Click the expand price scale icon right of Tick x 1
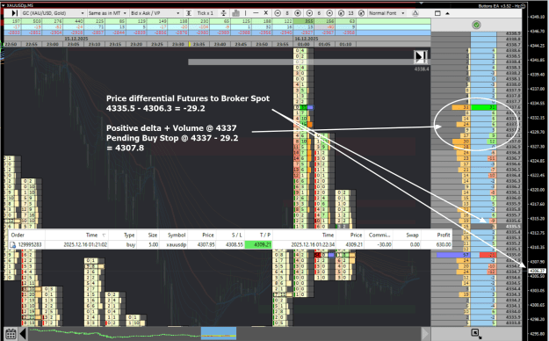The width and height of the screenshot is (549, 341). click(x=223, y=13)
